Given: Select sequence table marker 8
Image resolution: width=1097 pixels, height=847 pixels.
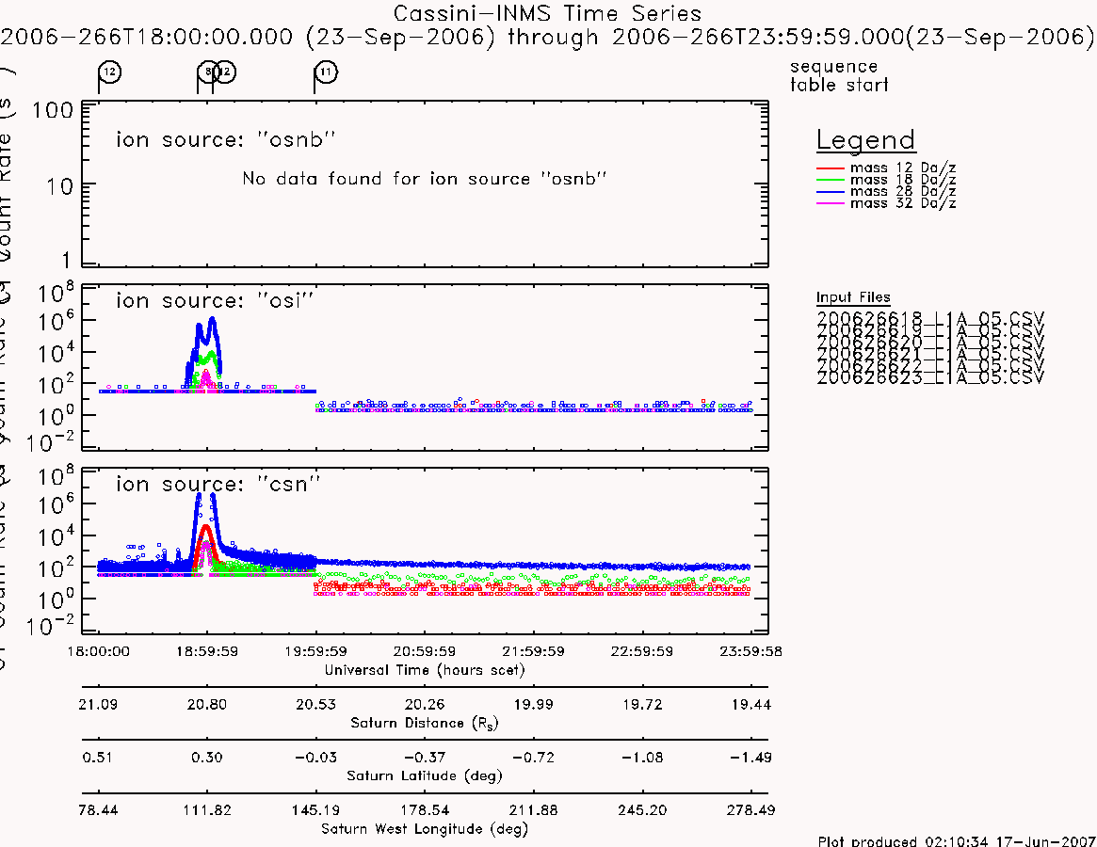Looking at the screenshot, I should (207, 72).
